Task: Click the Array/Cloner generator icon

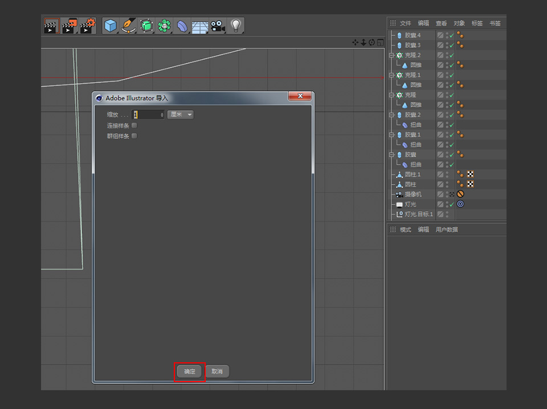Action: pos(164,26)
